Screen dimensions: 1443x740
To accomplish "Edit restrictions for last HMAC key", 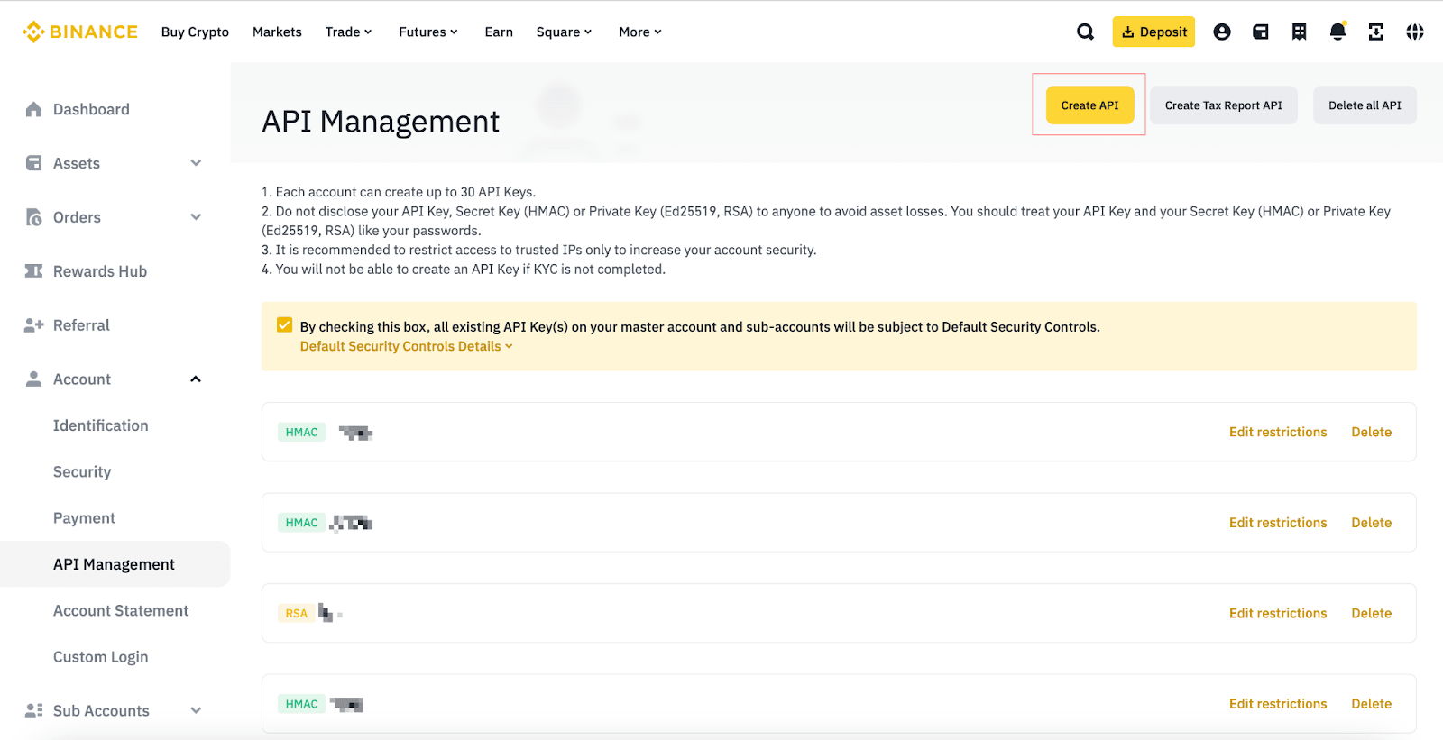I will [1278, 704].
